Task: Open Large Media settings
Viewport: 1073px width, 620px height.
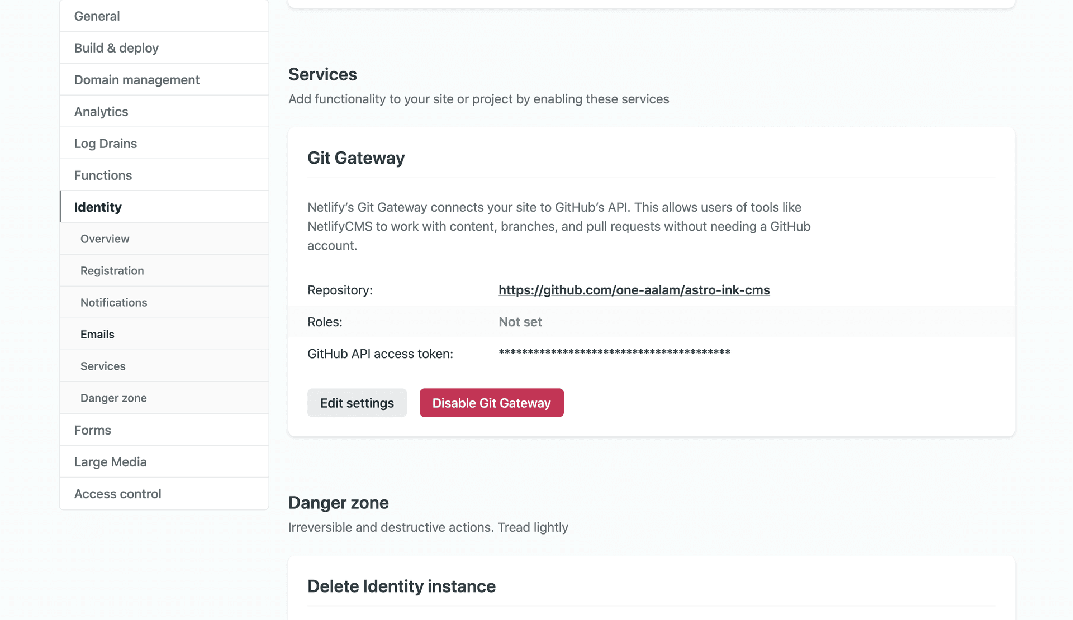Action: (164, 461)
